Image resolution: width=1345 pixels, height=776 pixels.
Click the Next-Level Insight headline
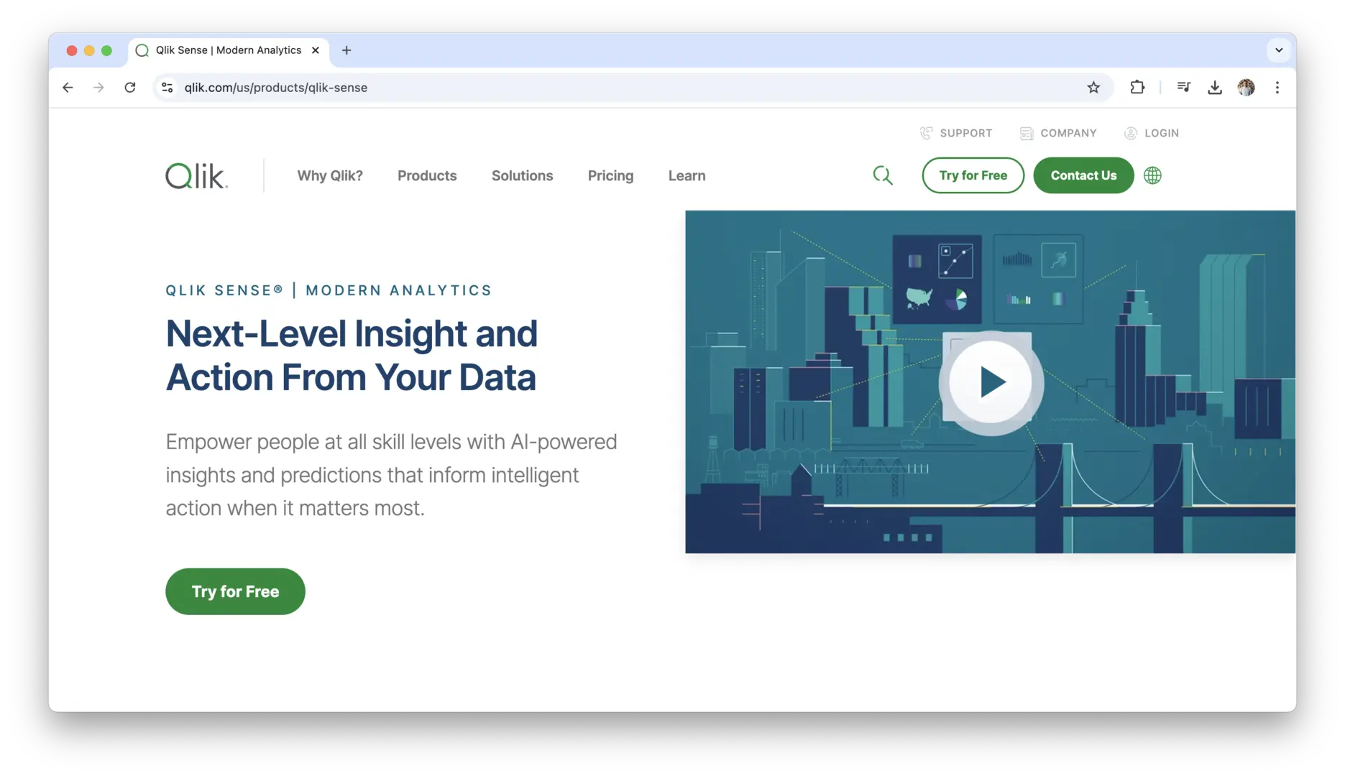tap(352, 356)
